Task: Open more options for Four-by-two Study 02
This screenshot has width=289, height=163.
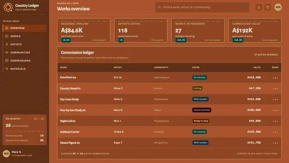Action: click(x=275, y=110)
